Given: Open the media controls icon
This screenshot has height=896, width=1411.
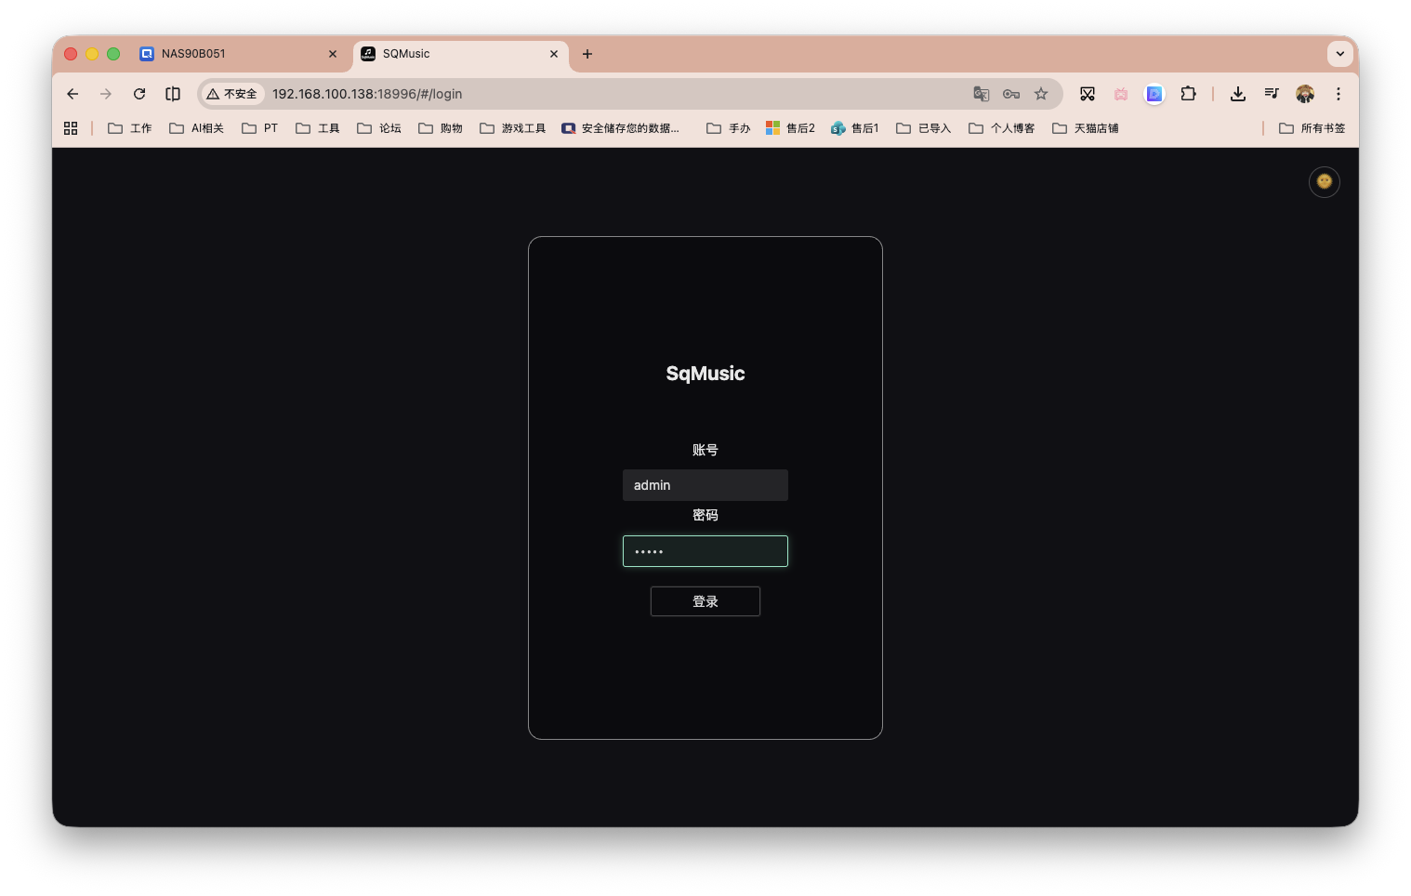Looking at the screenshot, I should [x=1272, y=94].
